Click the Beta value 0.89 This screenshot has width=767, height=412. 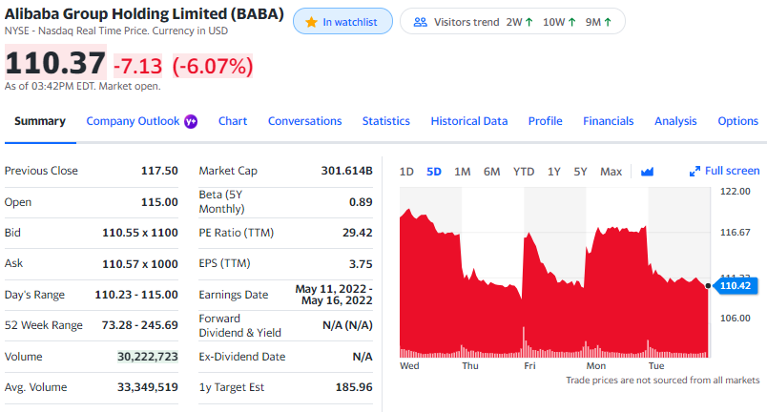[361, 202]
